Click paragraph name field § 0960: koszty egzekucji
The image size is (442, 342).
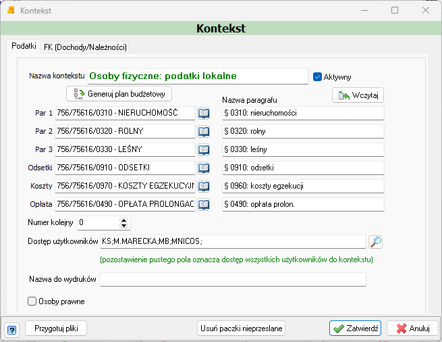pos(303,186)
